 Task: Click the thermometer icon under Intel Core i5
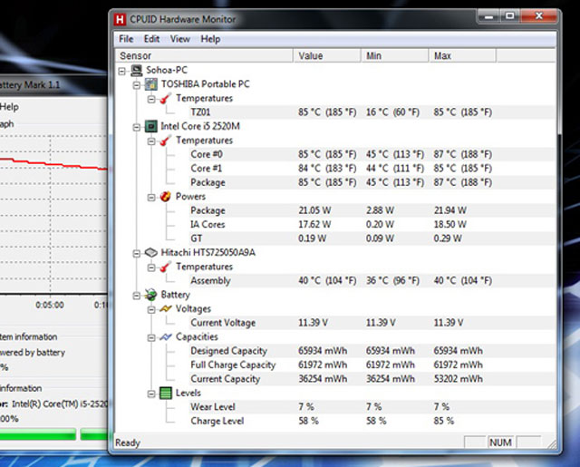[x=165, y=141]
